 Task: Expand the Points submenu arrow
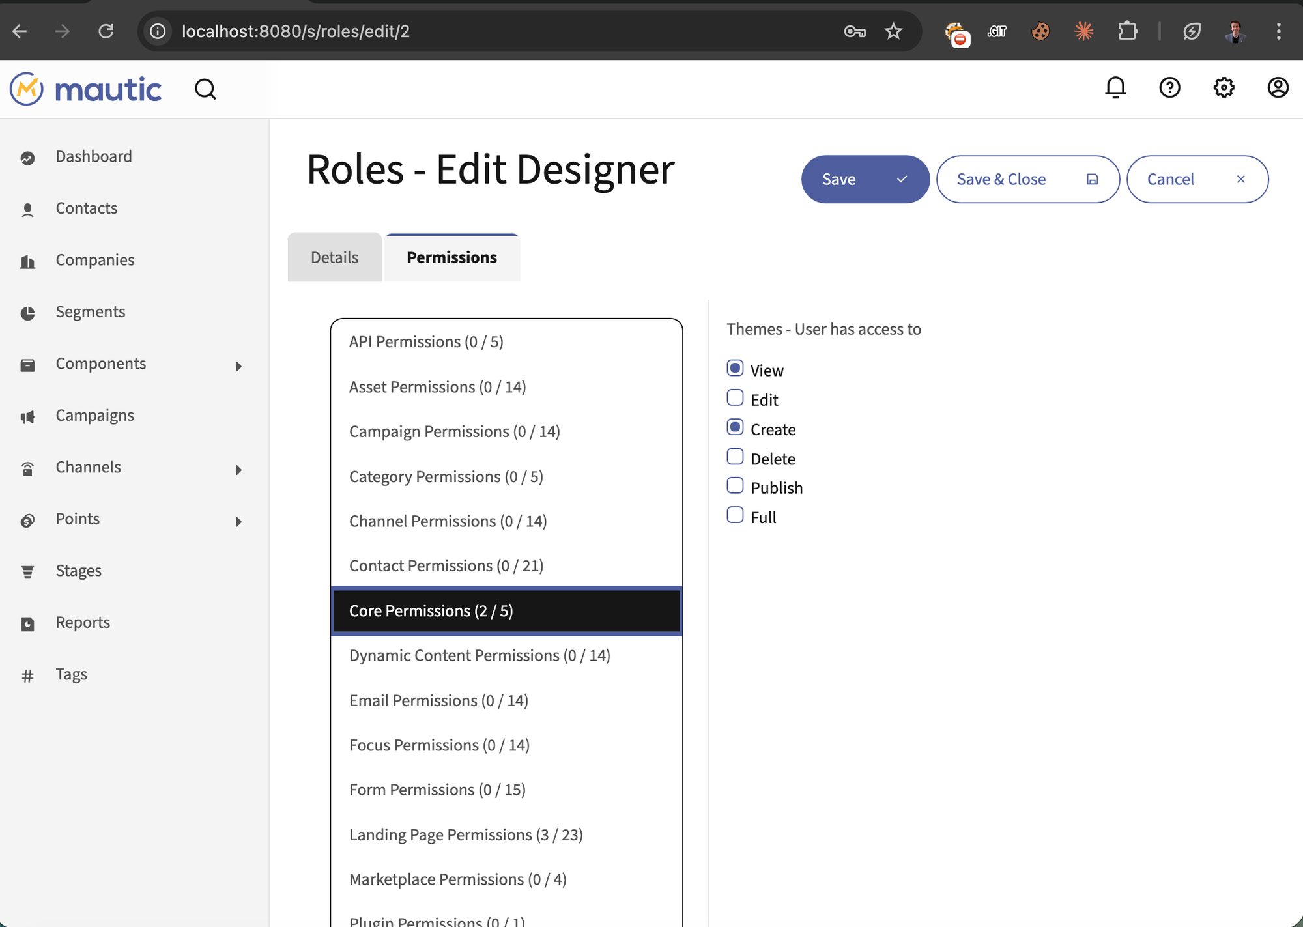tap(238, 521)
